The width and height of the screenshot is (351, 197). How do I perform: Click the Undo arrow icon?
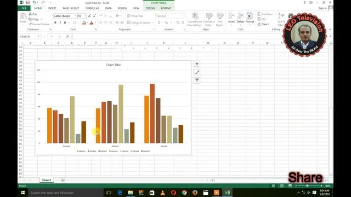[x=34, y=2]
